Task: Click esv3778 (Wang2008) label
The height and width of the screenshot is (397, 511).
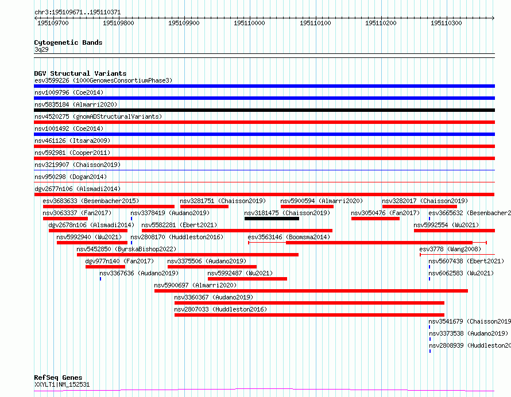Action: tap(450, 249)
